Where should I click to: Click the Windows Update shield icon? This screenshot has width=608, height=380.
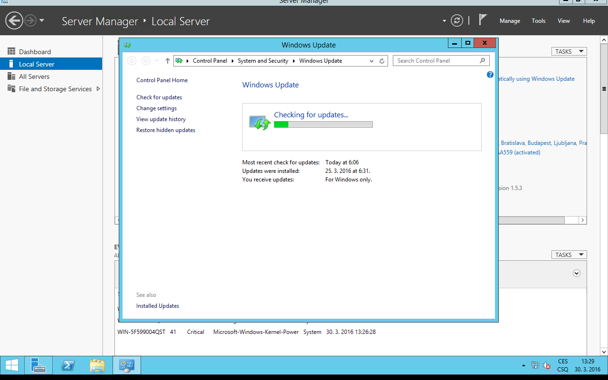click(260, 123)
